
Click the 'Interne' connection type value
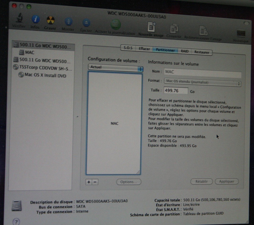[x=82, y=211]
